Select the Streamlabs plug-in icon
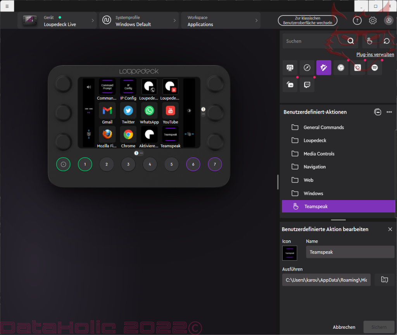This screenshot has height=335, width=397. coord(290,85)
